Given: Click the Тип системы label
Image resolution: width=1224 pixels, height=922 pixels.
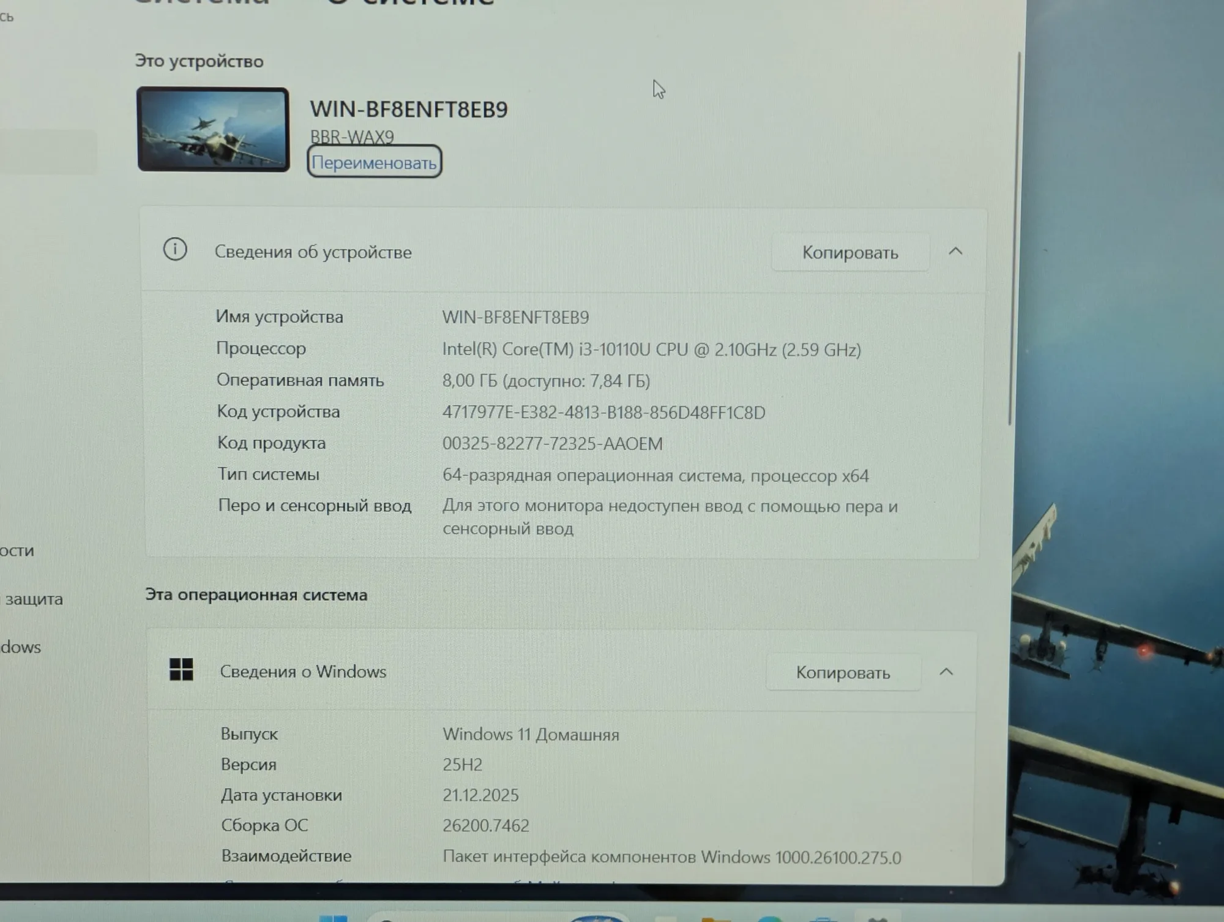Looking at the screenshot, I should click(x=269, y=474).
